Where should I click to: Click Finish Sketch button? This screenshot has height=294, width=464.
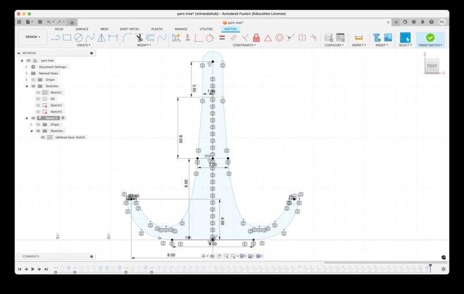coord(430,38)
